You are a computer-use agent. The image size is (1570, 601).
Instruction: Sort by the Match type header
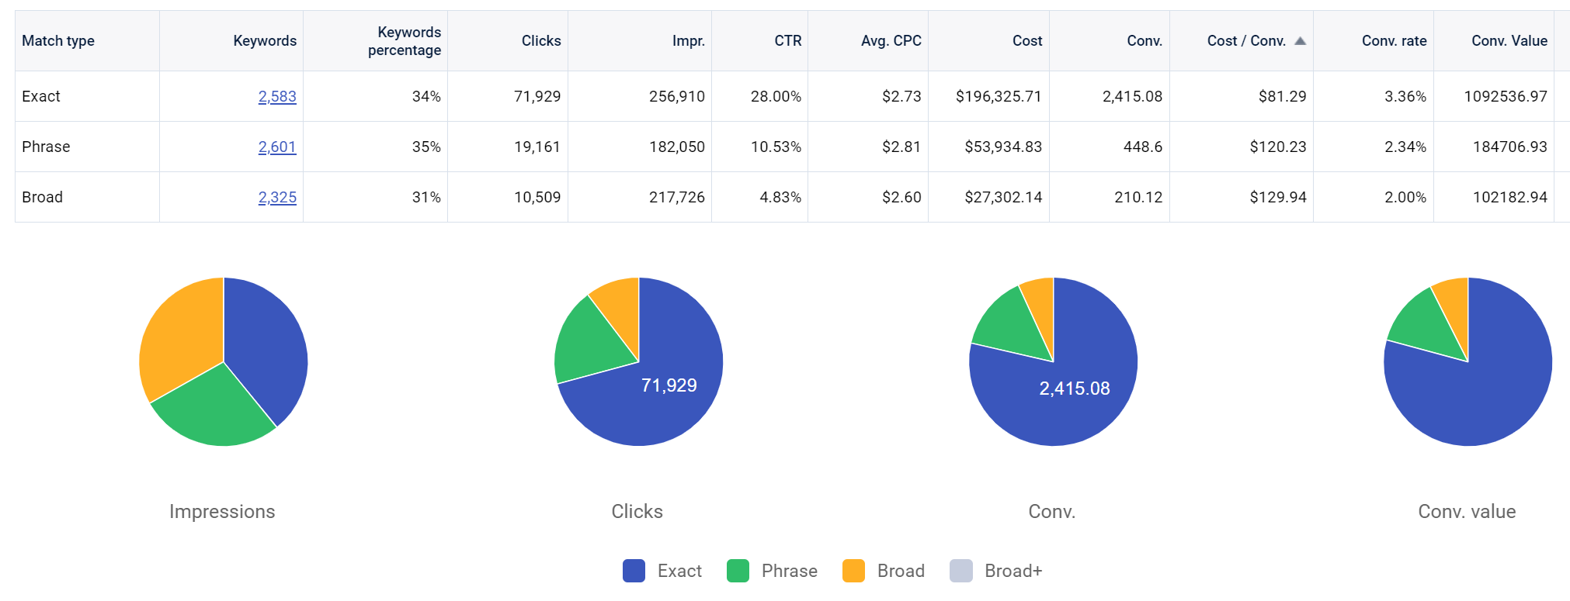(58, 41)
